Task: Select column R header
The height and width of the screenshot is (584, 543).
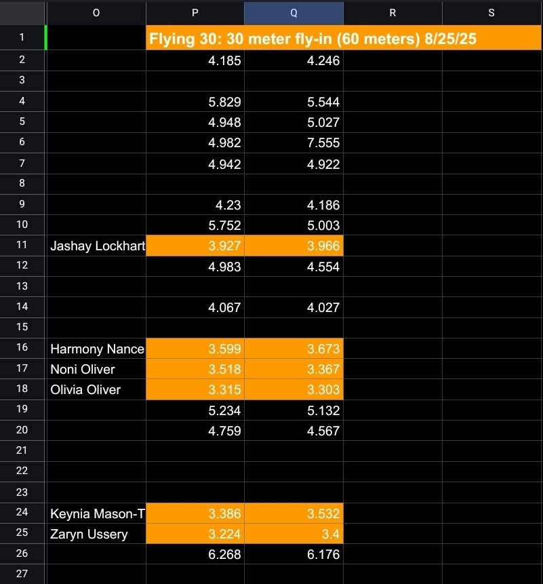Action: 393,13
